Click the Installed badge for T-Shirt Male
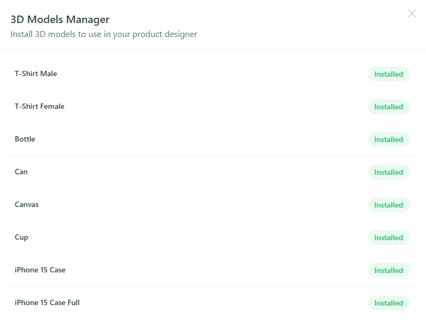The width and height of the screenshot is (426, 326). click(389, 74)
